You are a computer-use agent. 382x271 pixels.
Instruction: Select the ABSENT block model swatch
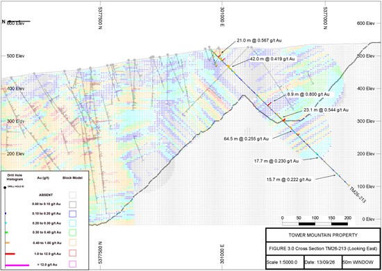[x=72, y=195]
